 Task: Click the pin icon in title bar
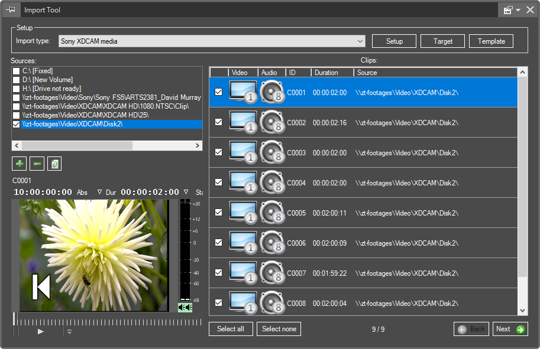click(11, 10)
